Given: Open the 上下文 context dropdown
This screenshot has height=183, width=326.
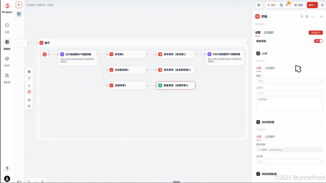Looking at the screenshot, I should tap(289, 93).
